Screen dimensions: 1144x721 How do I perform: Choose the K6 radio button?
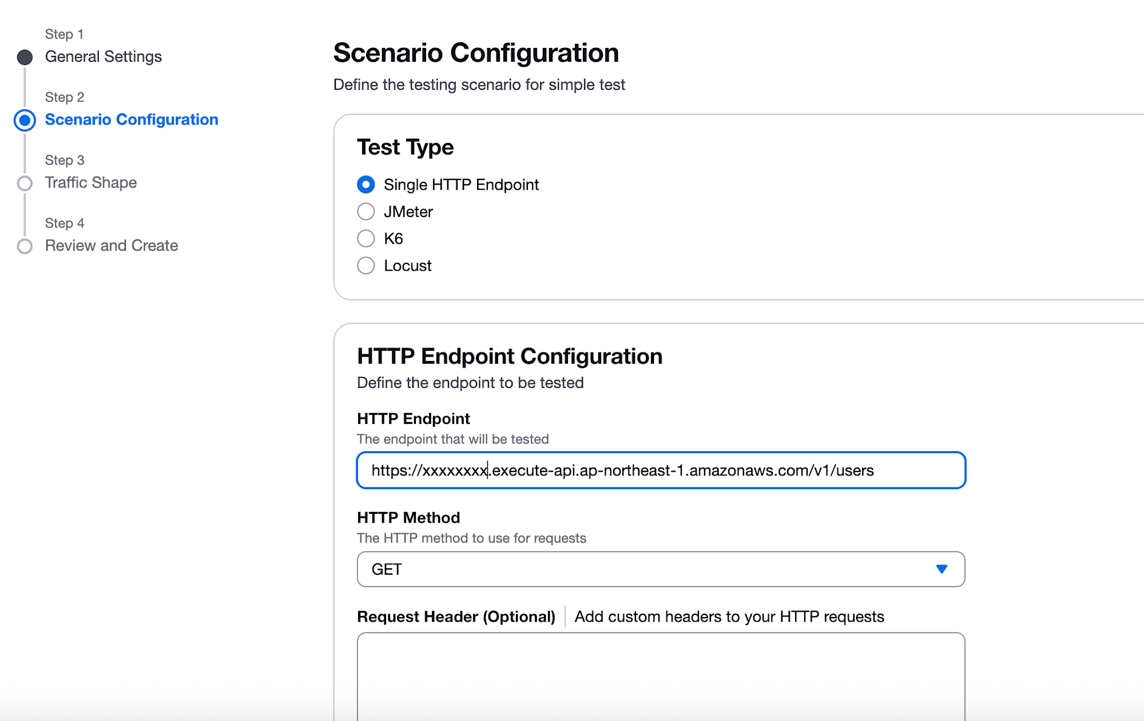[366, 238]
